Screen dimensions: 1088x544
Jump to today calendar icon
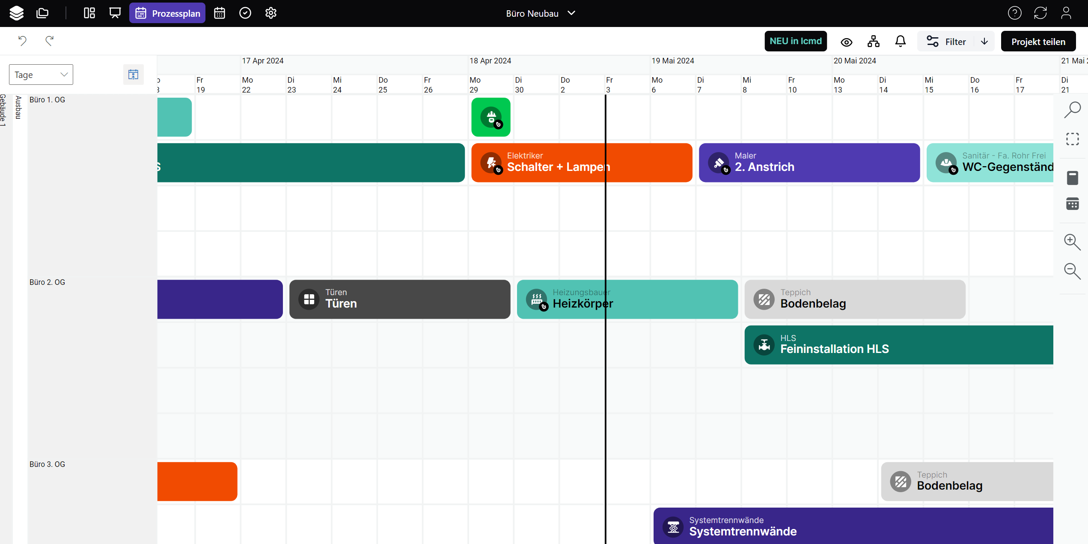click(133, 75)
